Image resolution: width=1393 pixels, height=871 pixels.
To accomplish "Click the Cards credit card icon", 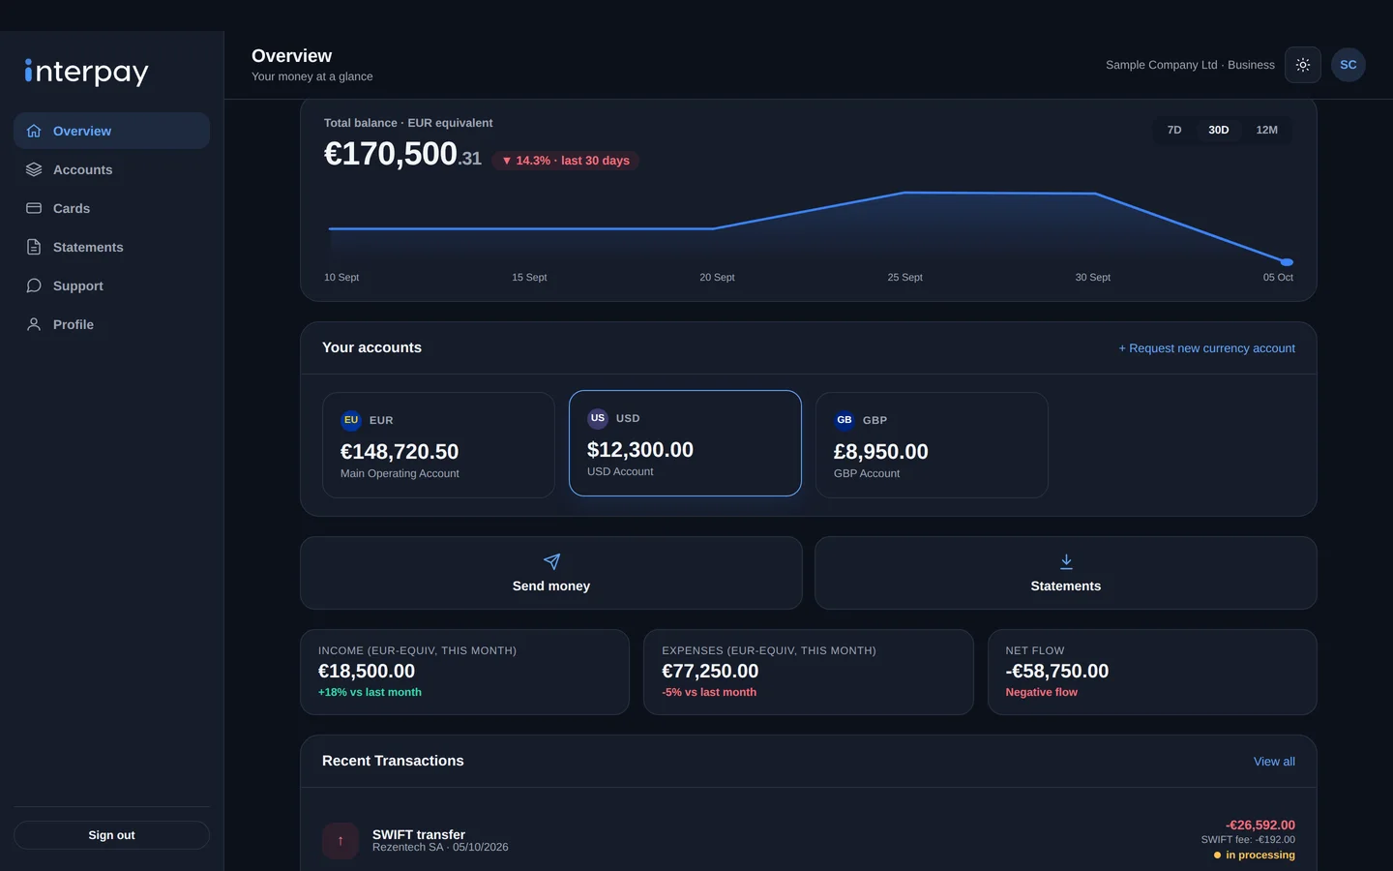I will click(34, 208).
